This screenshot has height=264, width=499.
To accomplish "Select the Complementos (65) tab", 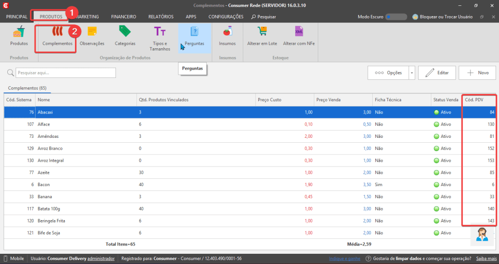I will pyautogui.click(x=27, y=88).
